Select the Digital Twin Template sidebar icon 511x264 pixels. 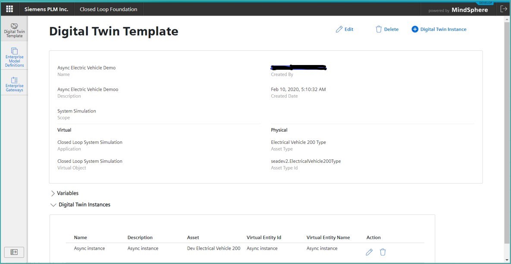click(x=14, y=31)
